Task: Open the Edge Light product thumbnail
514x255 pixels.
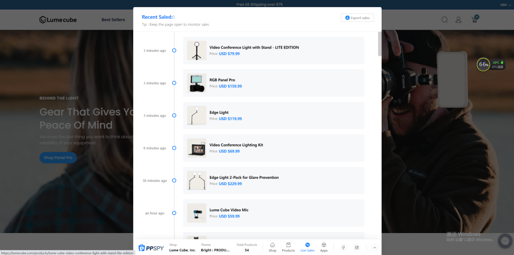Action: 197,115
